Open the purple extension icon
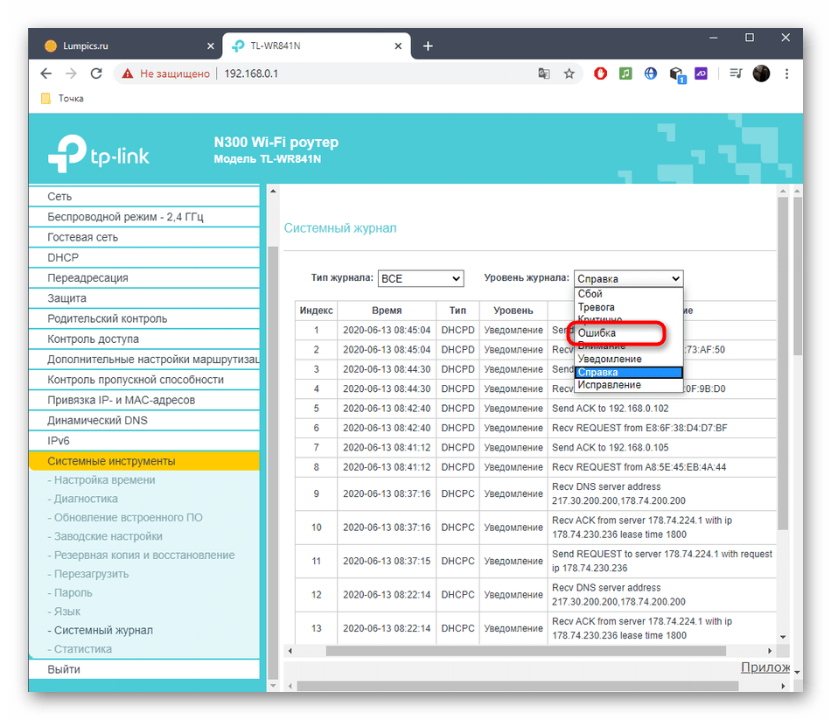 702,73
